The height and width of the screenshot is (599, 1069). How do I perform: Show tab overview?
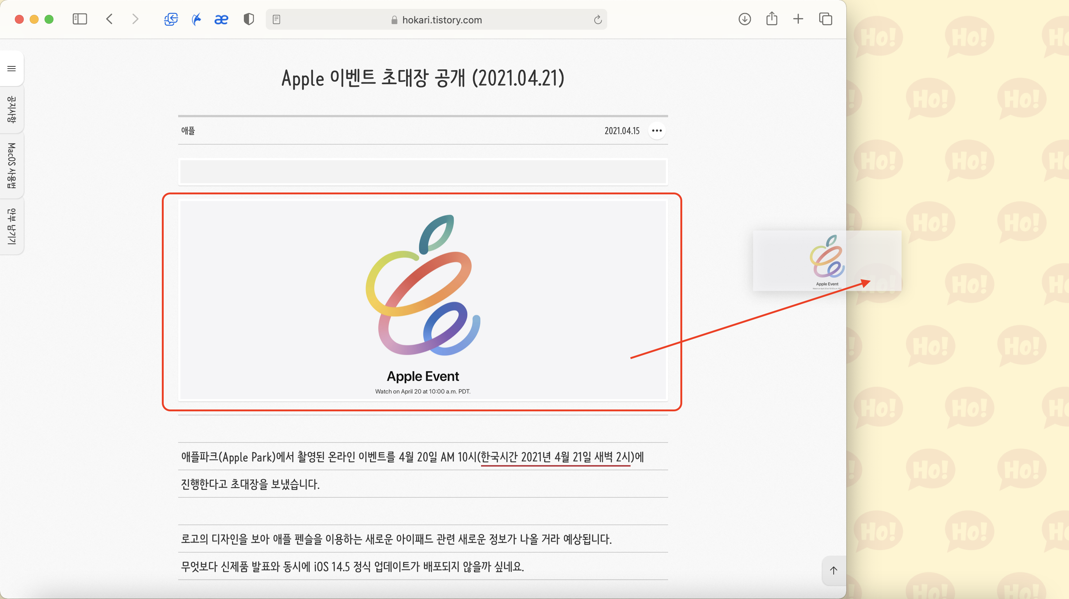pyautogui.click(x=825, y=19)
